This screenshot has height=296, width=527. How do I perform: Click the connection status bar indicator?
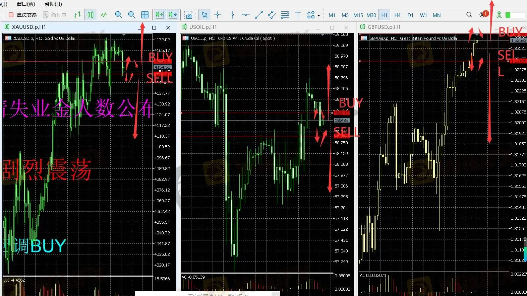(x=515, y=15)
